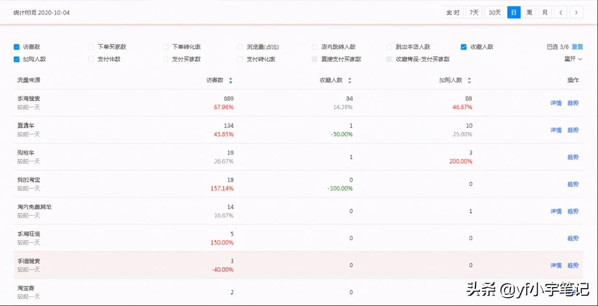Disable the 收藏人数 checkbox

[463, 46]
